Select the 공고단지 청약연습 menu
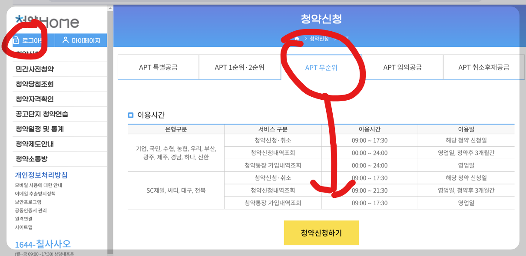This screenshot has width=526, height=256. [42, 114]
